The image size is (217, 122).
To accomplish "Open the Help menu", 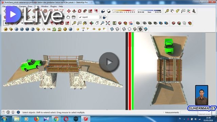I will pos(61,6).
